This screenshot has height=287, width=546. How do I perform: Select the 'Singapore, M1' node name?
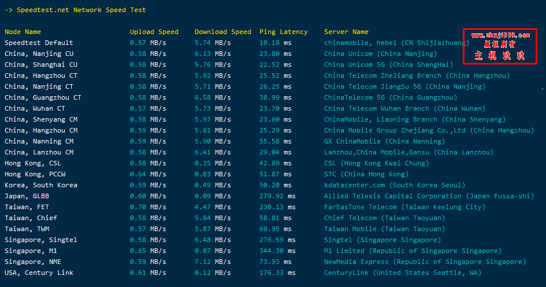(31, 251)
